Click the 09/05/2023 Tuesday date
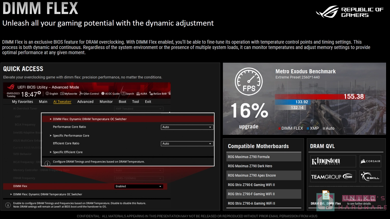This screenshot has height=219, width=390. point(13,95)
